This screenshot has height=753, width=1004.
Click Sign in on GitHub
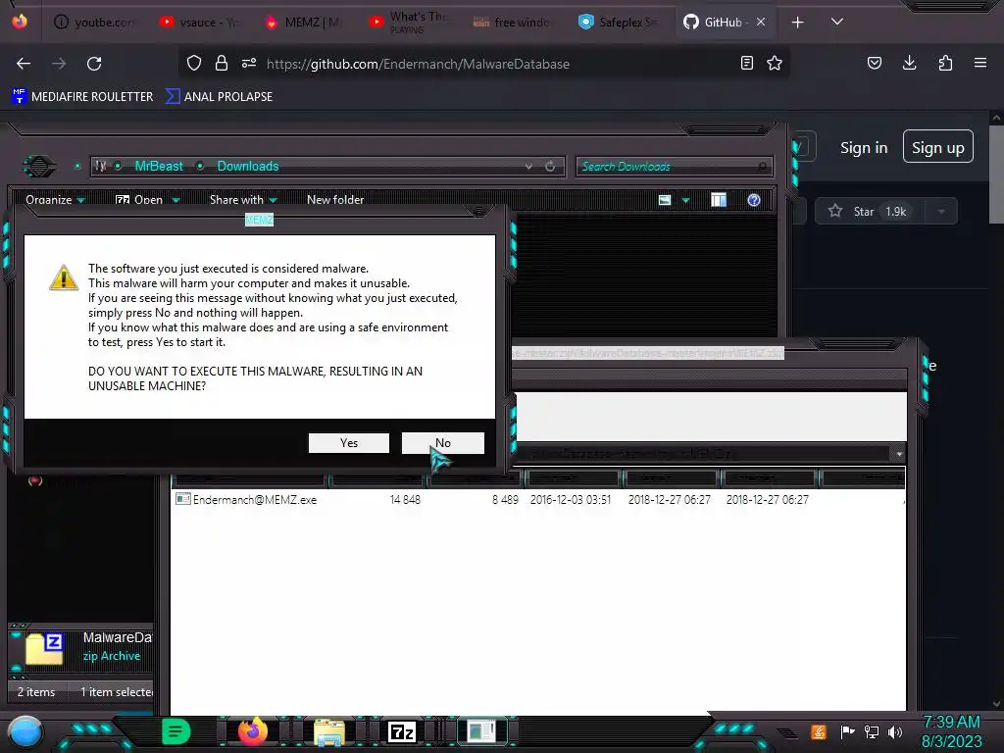tap(864, 148)
